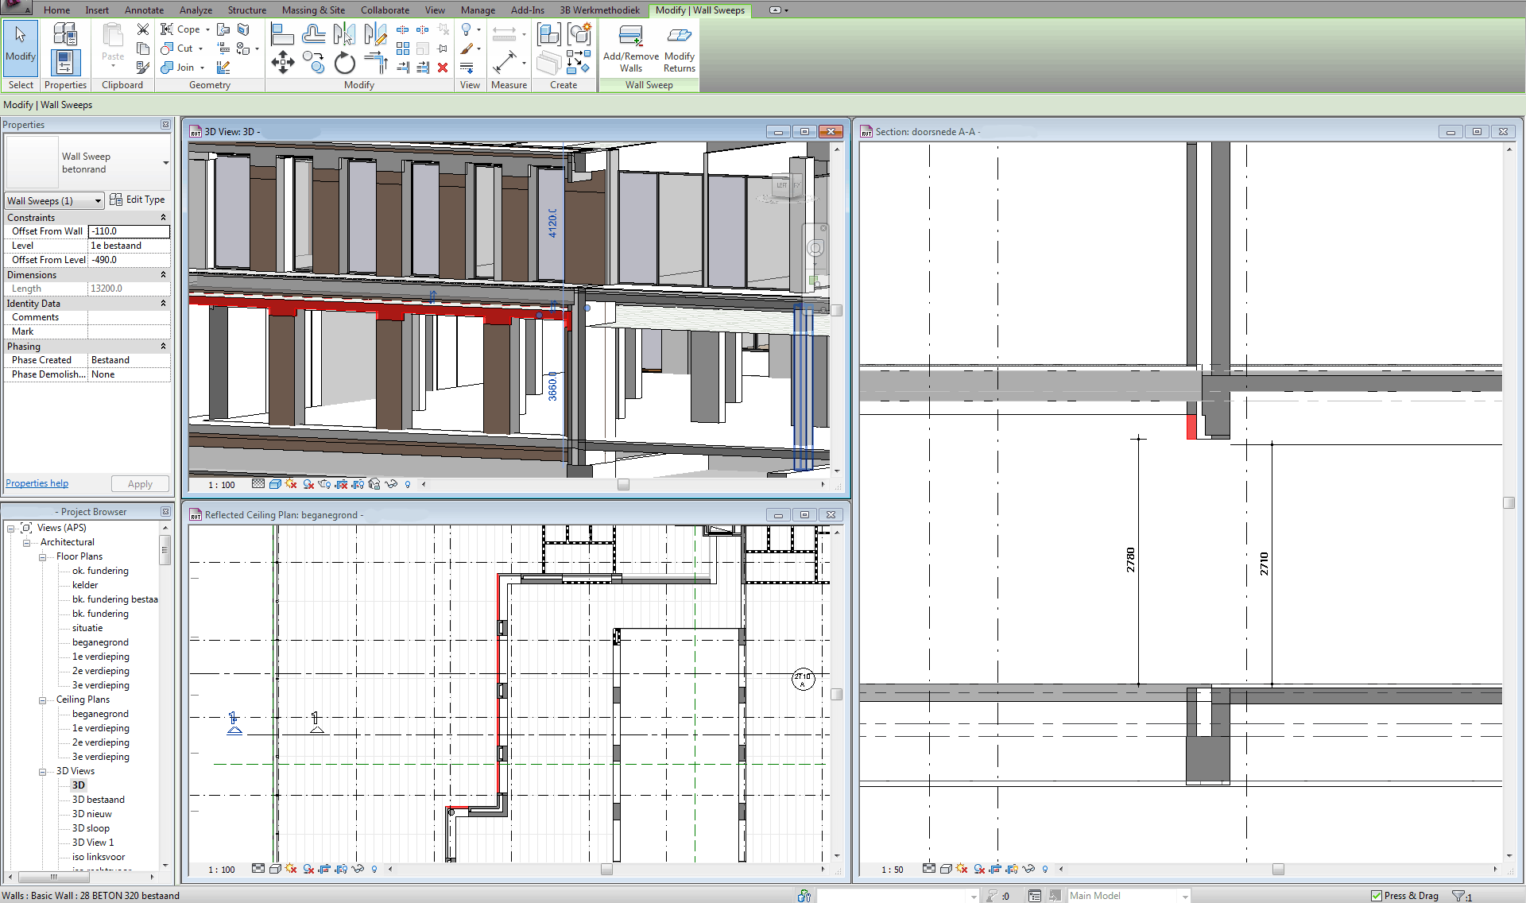Click the Edit Type button
1526x903 pixels.
click(138, 200)
